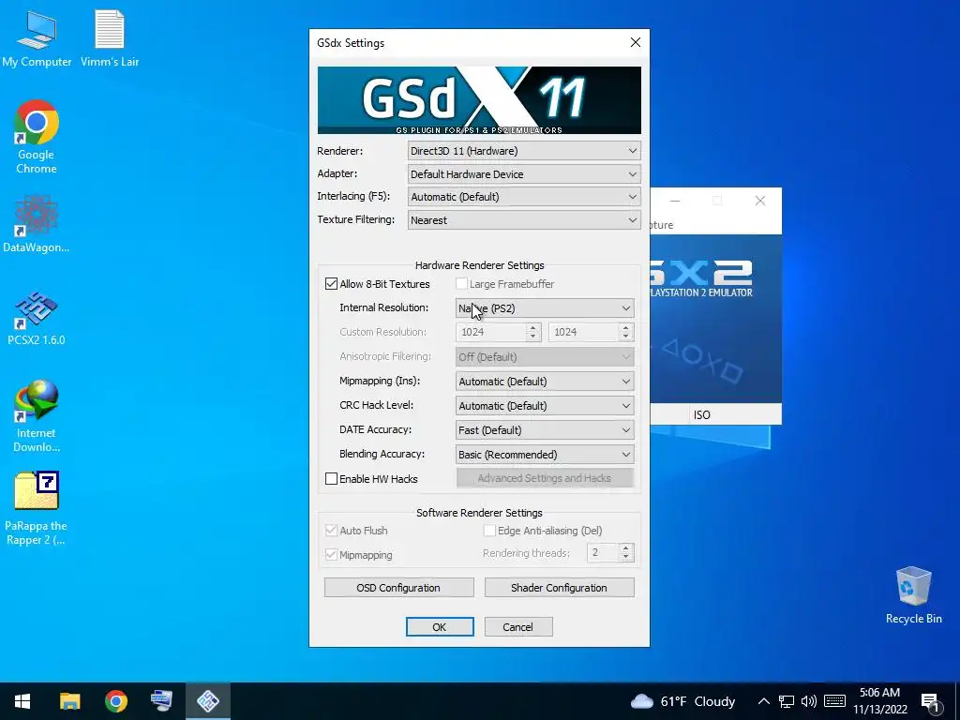Click the computer settings taskbar icon

161,701
